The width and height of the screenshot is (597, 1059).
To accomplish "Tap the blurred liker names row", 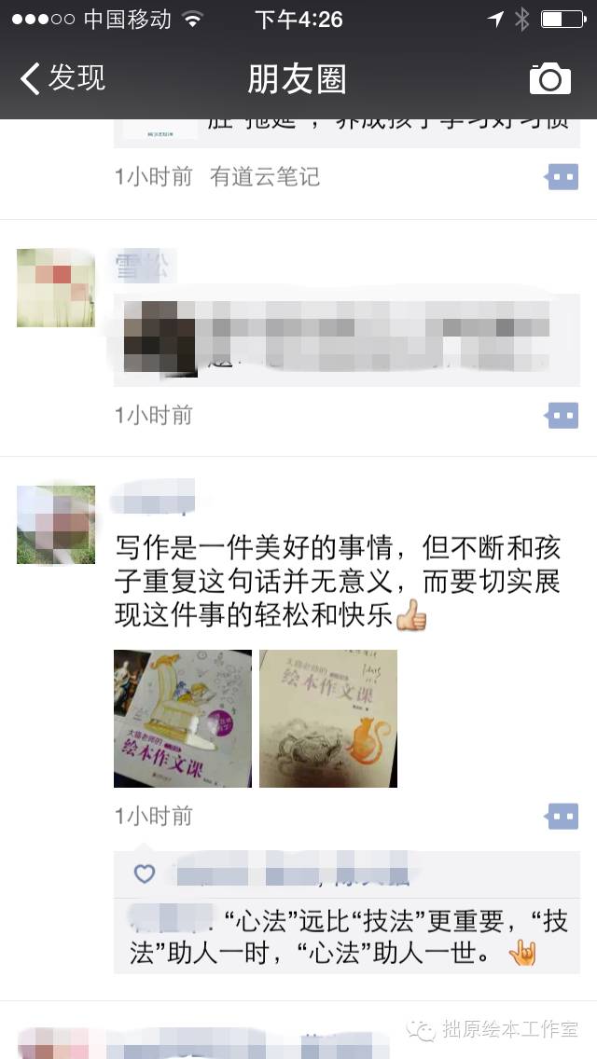I will click(292, 873).
